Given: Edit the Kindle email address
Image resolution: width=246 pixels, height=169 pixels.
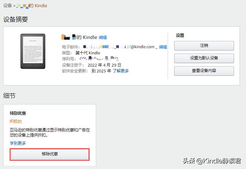Looking at the screenshot, I should pos(163,47).
